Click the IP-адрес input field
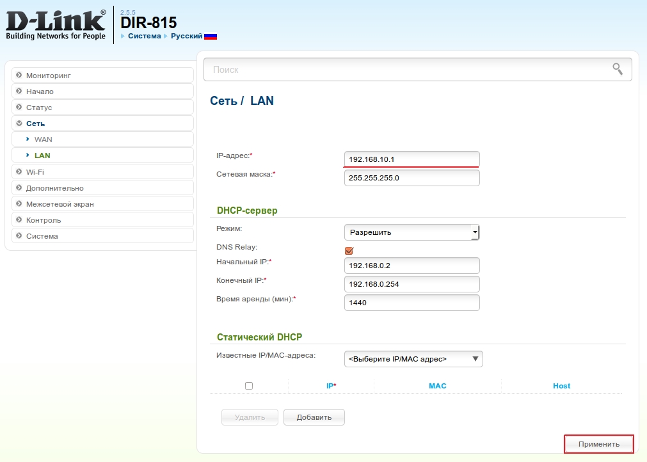The width and height of the screenshot is (647, 462). coord(411,159)
